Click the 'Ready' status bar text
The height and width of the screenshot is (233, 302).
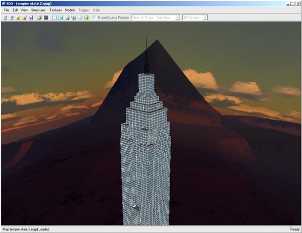tap(294, 229)
